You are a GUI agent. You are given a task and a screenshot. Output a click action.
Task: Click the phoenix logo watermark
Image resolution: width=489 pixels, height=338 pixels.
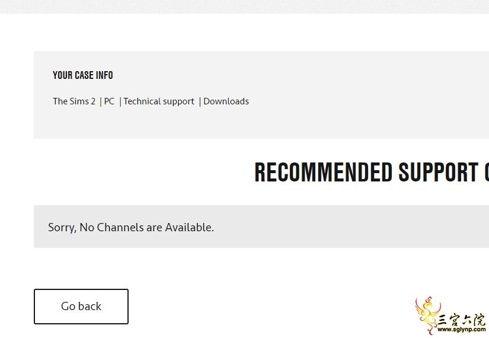click(x=428, y=315)
